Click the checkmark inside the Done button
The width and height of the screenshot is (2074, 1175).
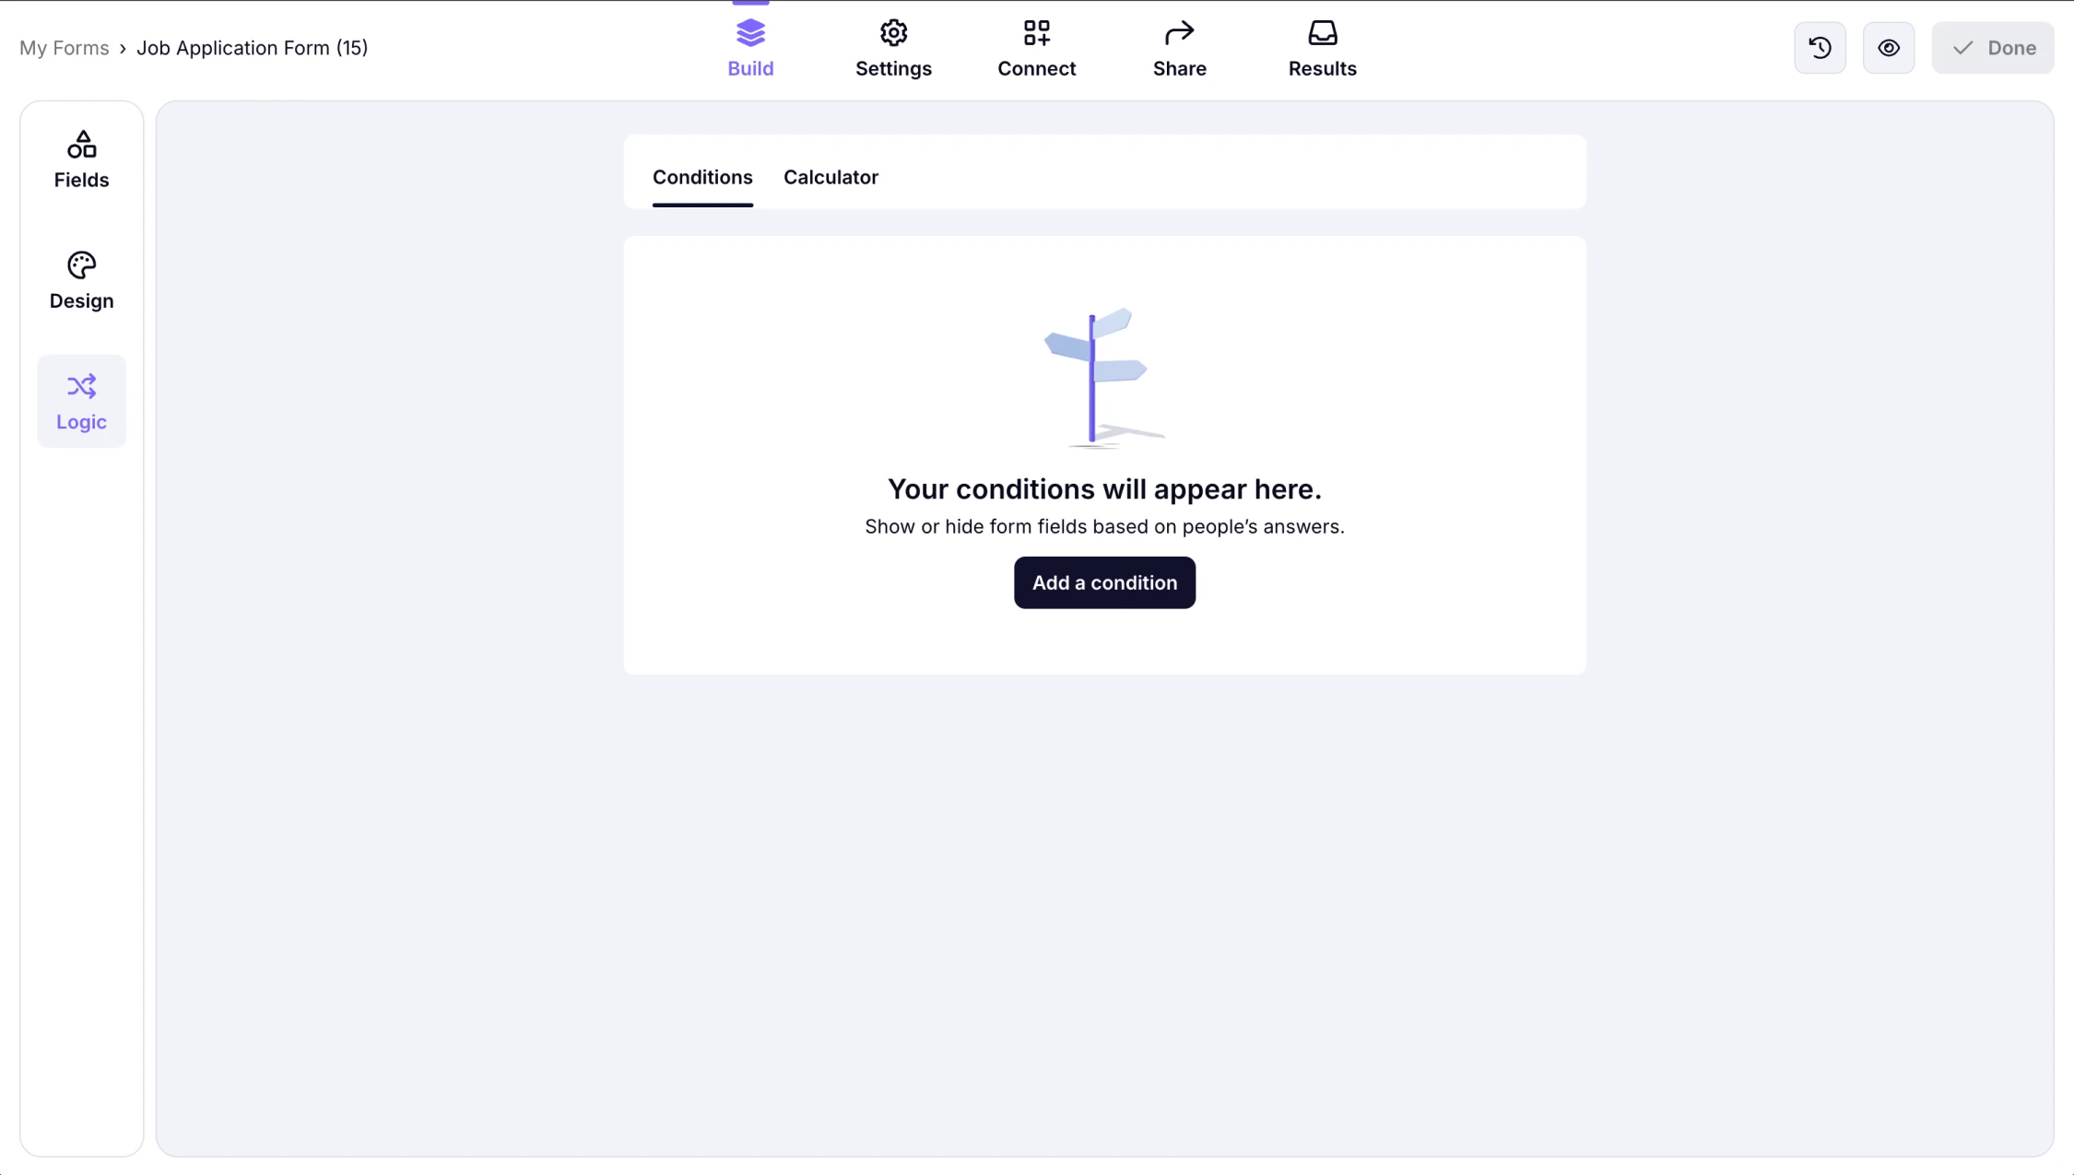coord(1963,47)
